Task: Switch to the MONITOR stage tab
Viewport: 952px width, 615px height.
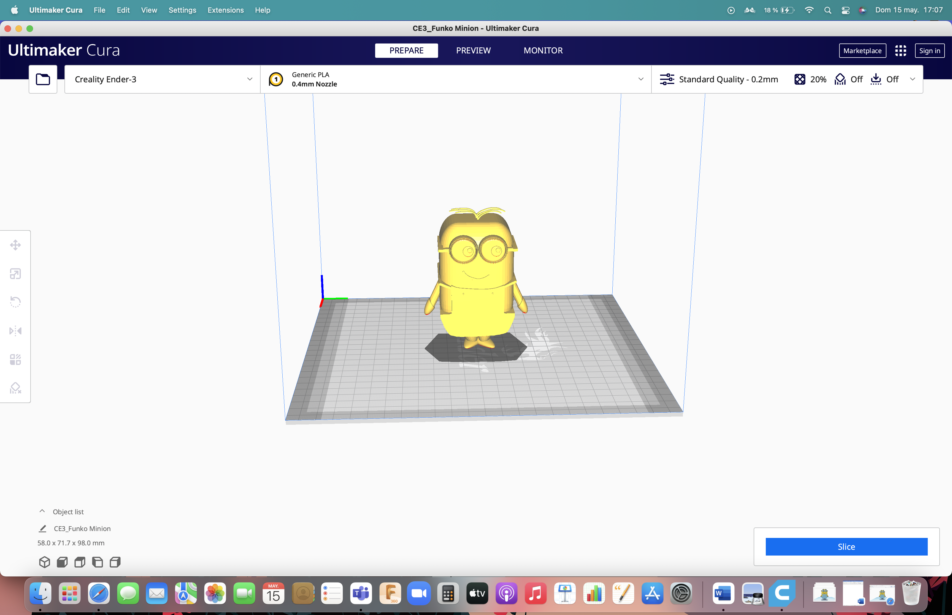Action: (x=543, y=51)
